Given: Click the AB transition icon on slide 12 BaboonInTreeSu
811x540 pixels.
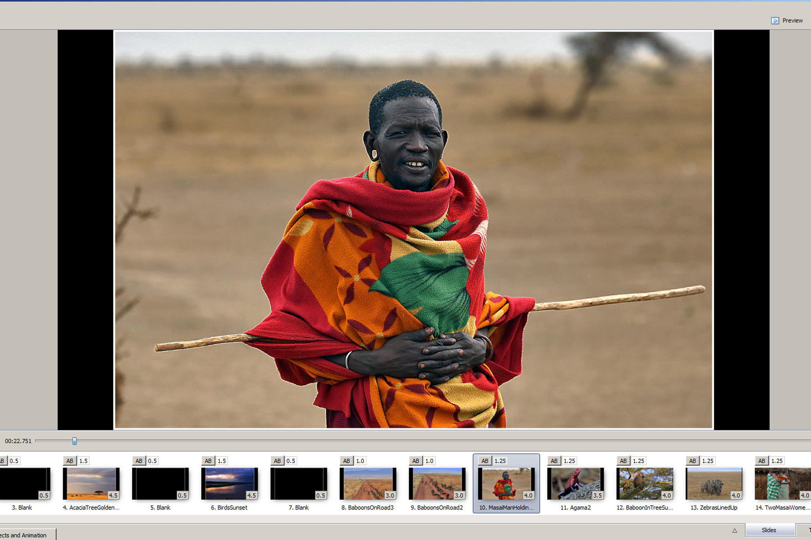Looking at the screenshot, I should point(623,461).
